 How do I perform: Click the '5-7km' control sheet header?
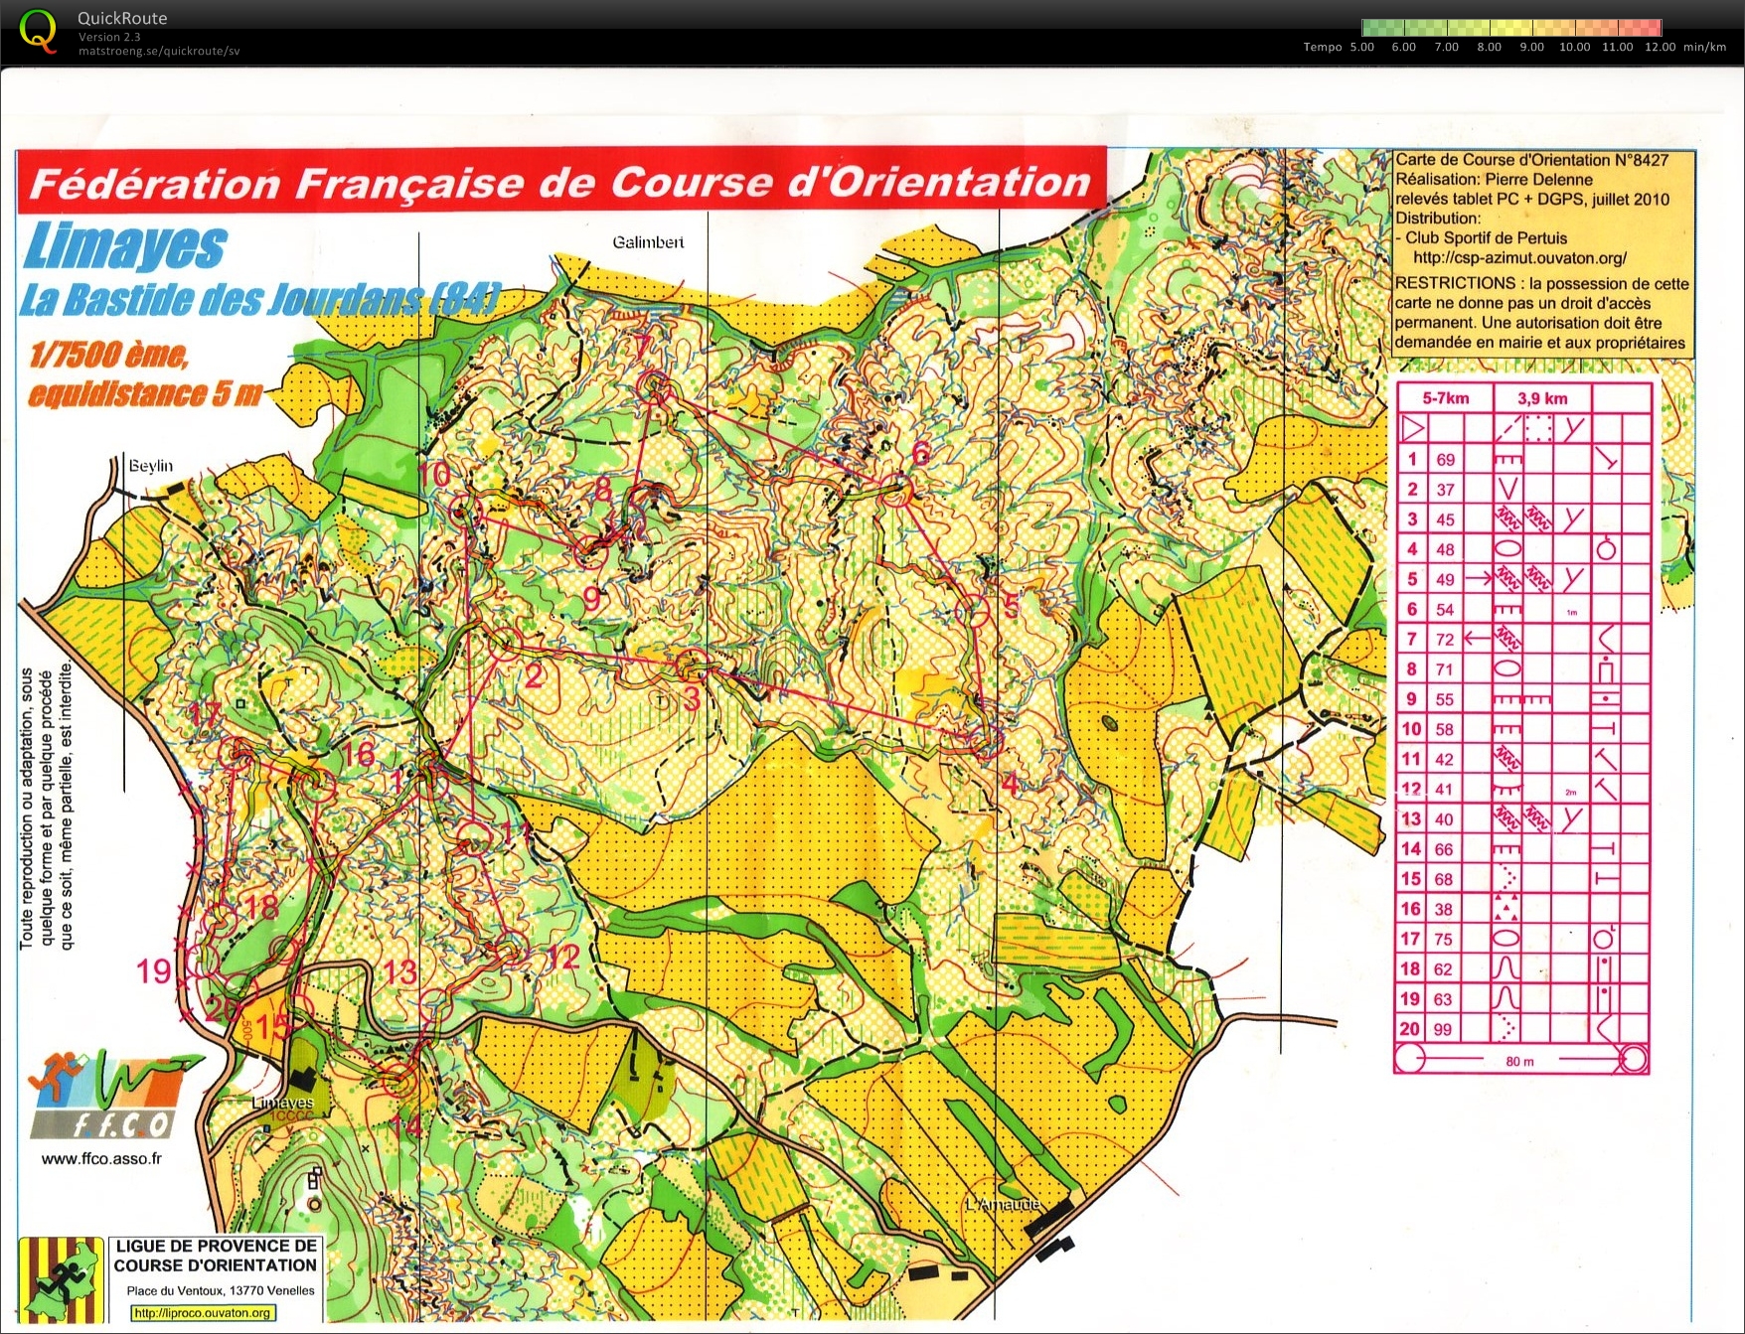(x=1445, y=398)
